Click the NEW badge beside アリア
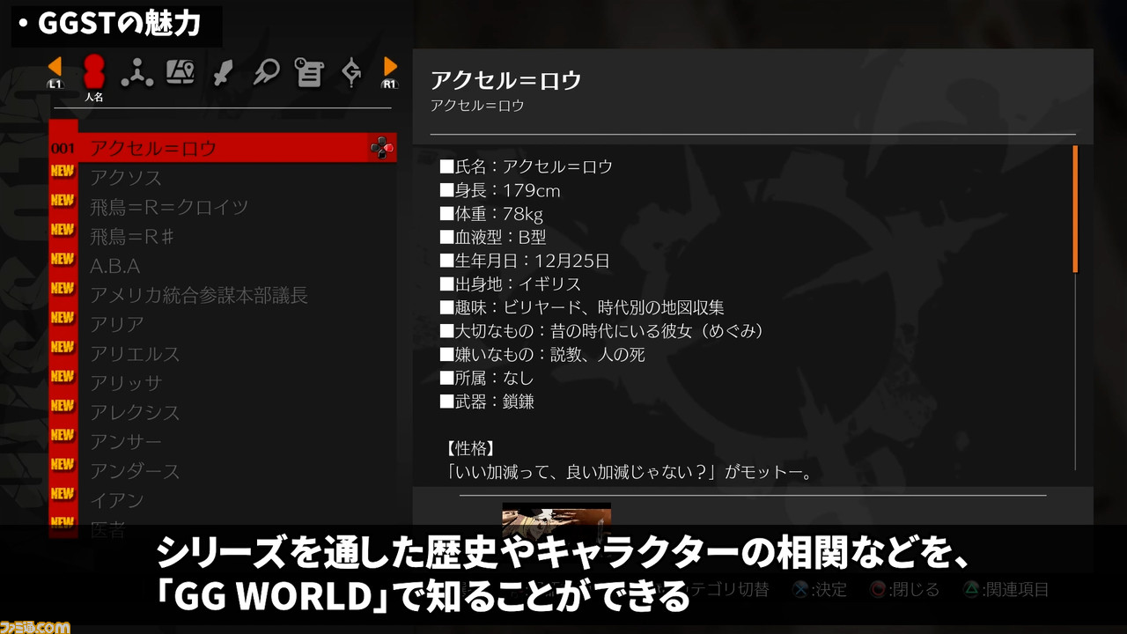The height and width of the screenshot is (634, 1127). (63, 317)
